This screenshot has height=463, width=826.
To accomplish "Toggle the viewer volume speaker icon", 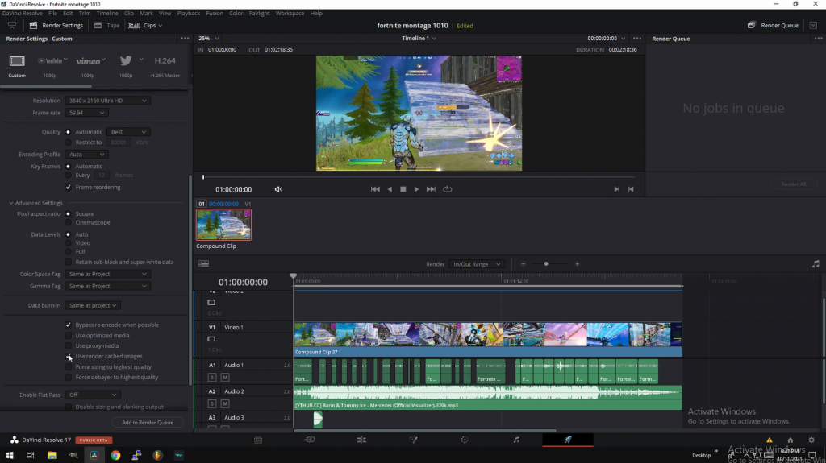I will click(278, 189).
